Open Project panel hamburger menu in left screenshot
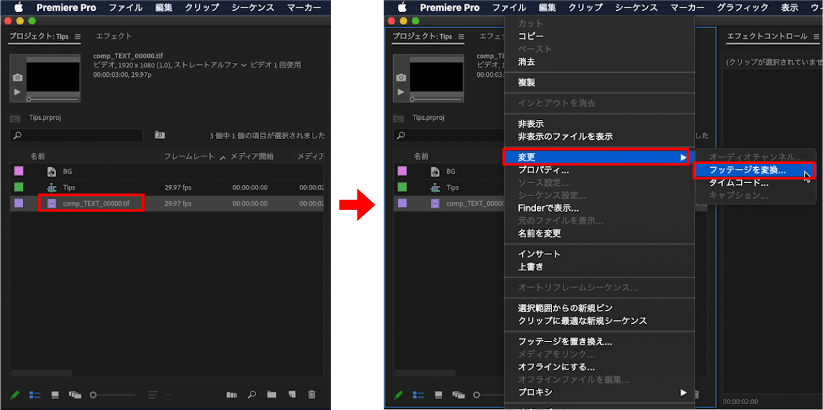This screenshot has height=410, width=823. click(x=77, y=37)
